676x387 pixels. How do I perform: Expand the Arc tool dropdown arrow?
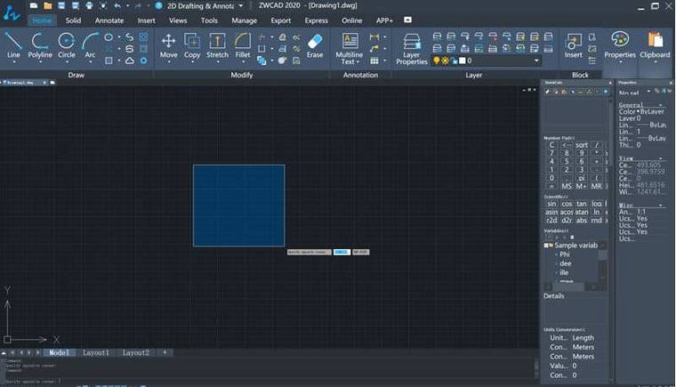(x=90, y=62)
